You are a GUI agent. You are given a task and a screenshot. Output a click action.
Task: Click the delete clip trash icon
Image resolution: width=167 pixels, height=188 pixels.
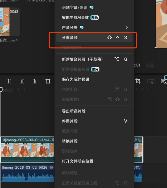pos(48,81)
